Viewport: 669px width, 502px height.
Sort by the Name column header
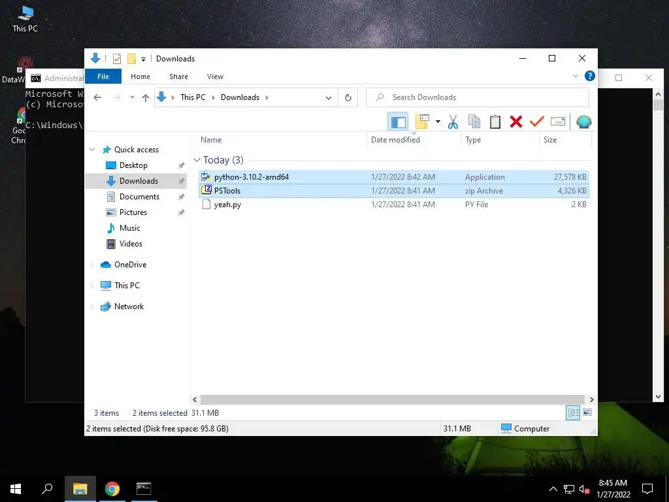[x=211, y=140]
